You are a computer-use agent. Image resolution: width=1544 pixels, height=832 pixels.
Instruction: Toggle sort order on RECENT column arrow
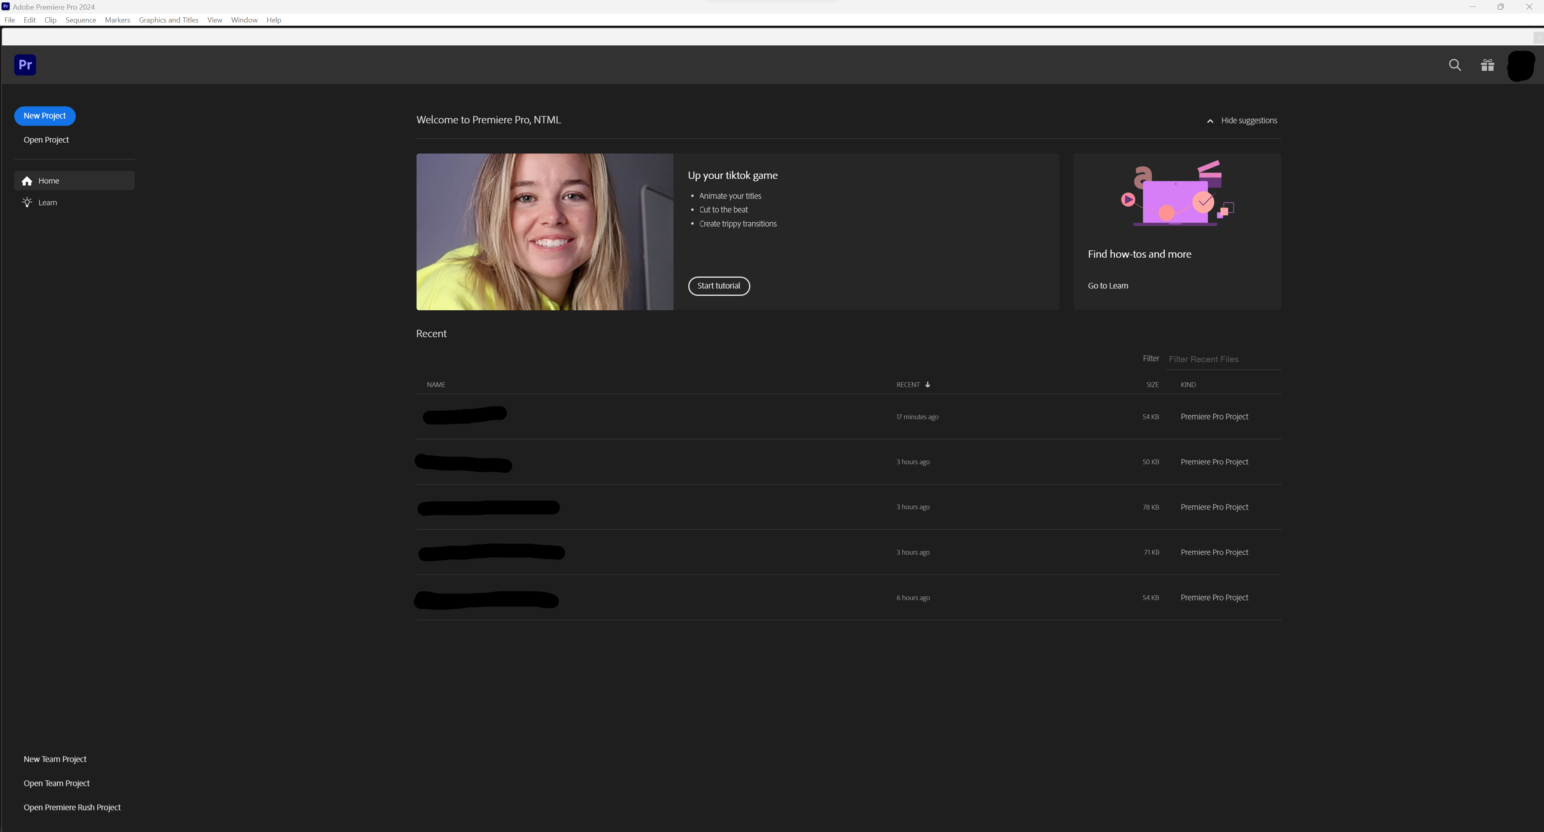[927, 385]
